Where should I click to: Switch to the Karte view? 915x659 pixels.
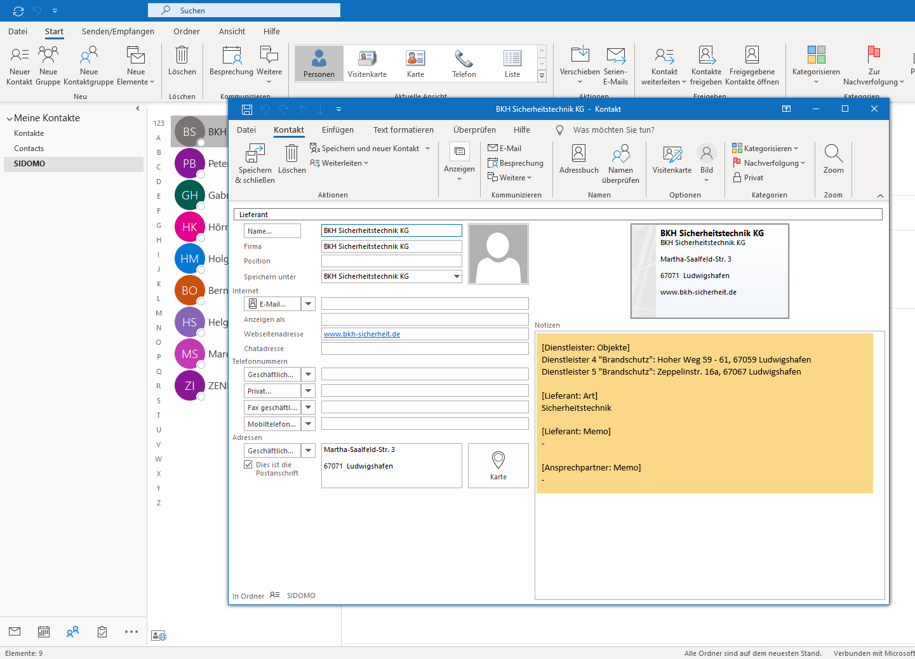point(416,63)
